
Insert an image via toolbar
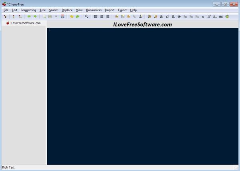coord(116,16)
